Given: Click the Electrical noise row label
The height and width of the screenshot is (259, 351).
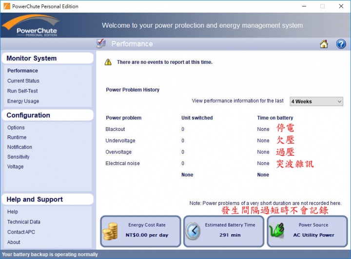Looking at the screenshot, I should pos(123,164).
